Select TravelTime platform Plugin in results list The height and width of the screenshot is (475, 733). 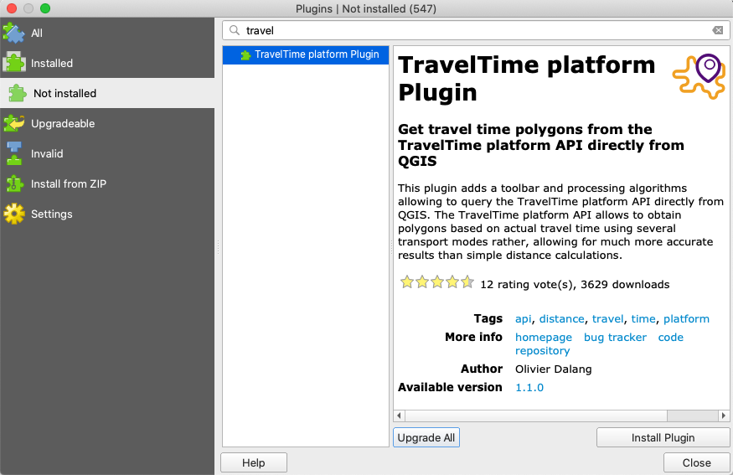pyautogui.click(x=306, y=54)
